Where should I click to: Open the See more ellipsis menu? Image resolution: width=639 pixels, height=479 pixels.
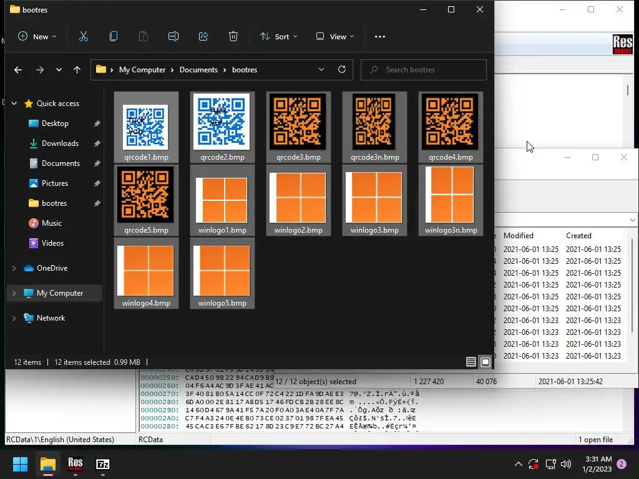(x=380, y=37)
